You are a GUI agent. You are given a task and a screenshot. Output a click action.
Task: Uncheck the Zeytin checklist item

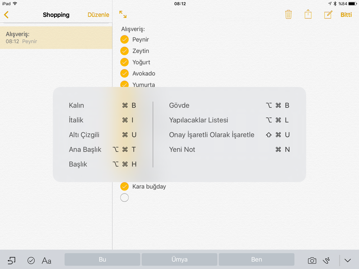click(x=124, y=51)
